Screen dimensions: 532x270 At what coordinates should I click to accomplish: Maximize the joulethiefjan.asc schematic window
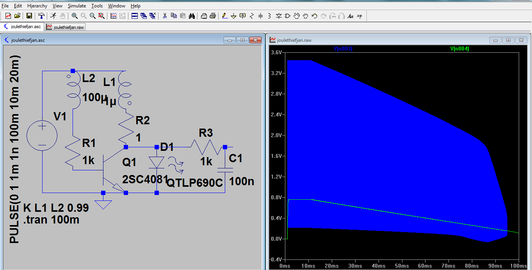click(x=242, y=40)
